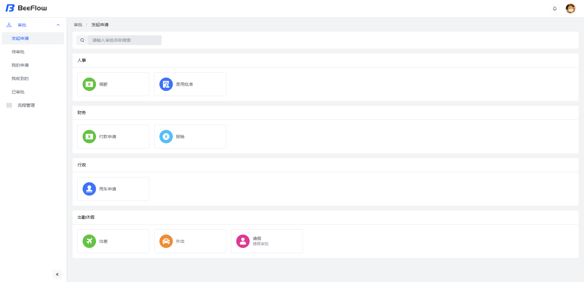Viewport: 584px width, 282px height.
Task: Click the orange 外出 car icon
Action: pyautogui.click(x=166, y=241)
